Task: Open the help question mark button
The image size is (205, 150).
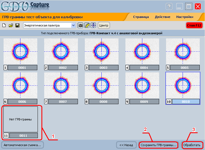Action: [x=169, y=6]
